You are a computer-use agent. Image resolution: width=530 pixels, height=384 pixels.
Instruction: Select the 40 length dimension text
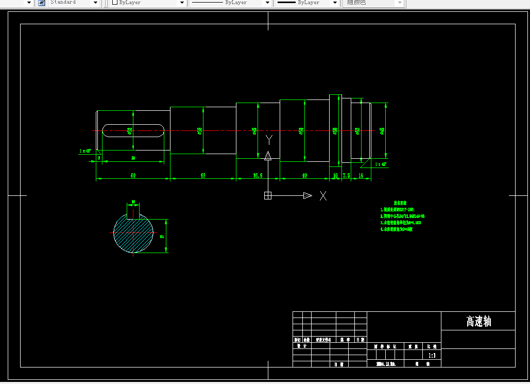coord(304,176)
